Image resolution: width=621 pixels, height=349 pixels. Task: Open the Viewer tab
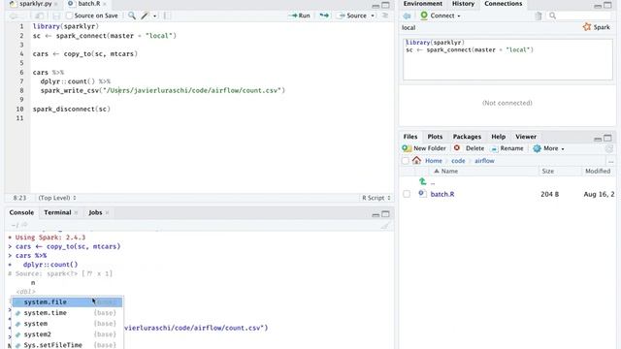point(526,137)
